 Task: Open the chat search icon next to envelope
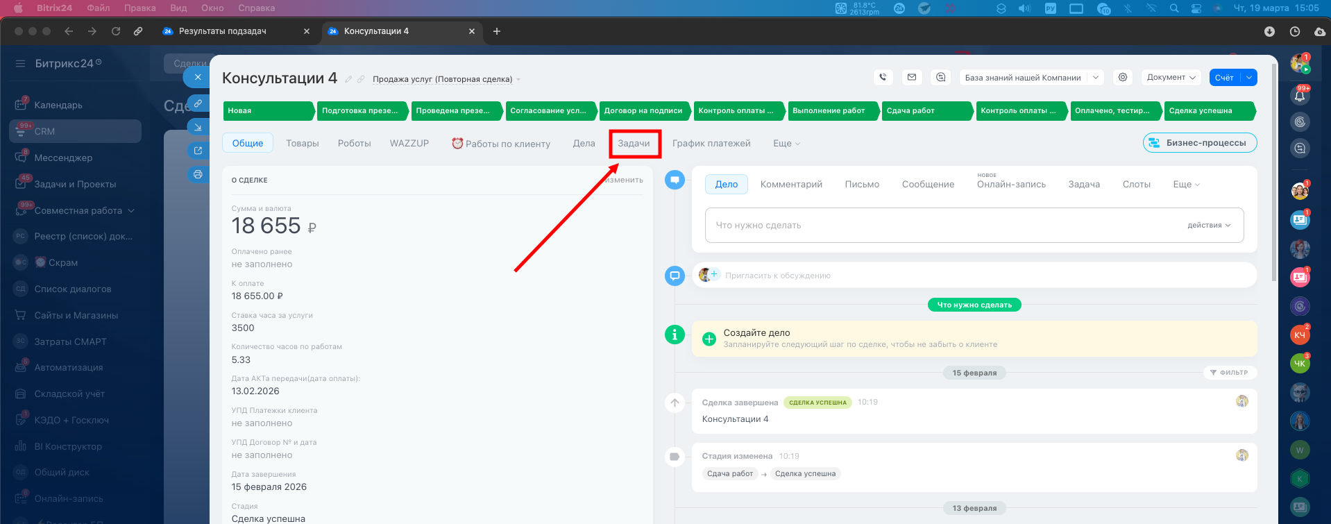pos(941,78)
